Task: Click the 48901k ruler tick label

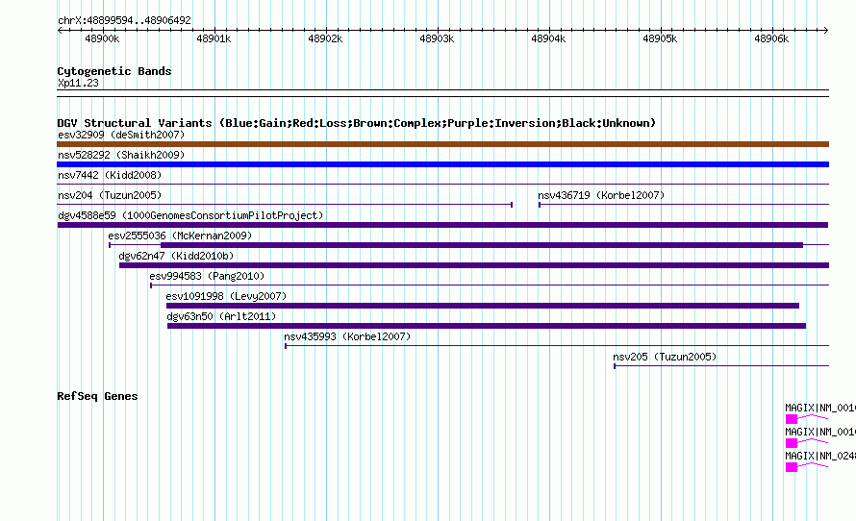Action: coord(214,38)
